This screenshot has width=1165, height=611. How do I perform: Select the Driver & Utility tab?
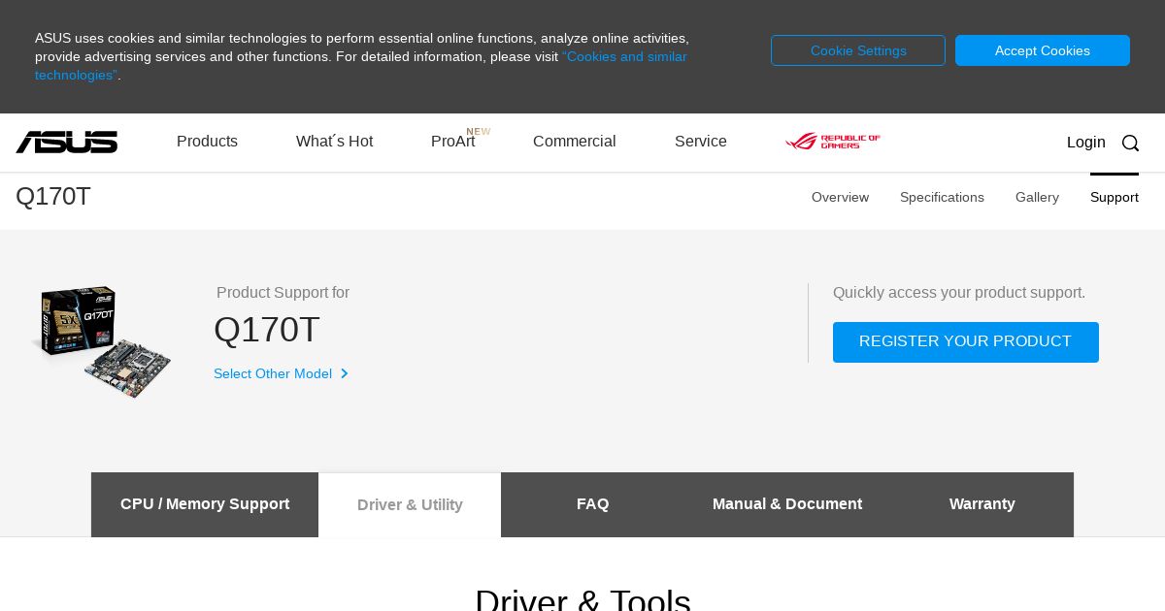point(410,505)
